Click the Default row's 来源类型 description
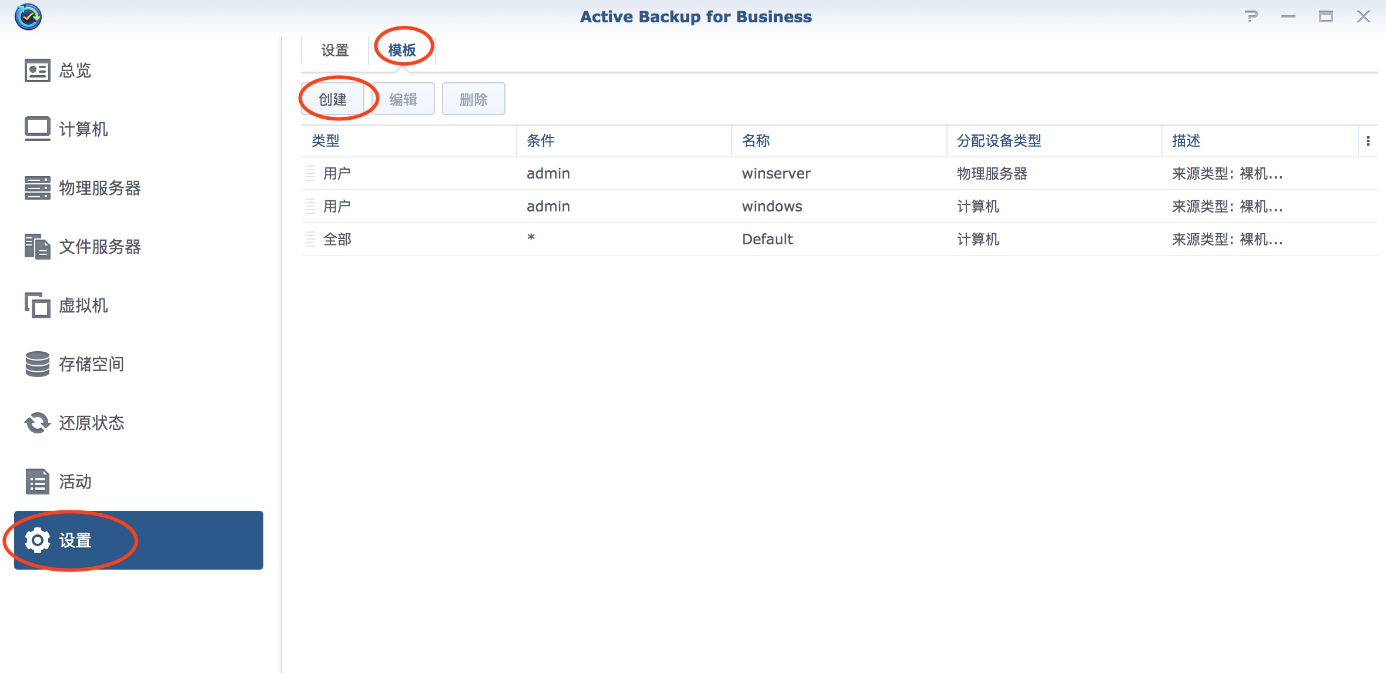Image resolution: width=1386 pixels, height=673 pixels. 1227,239
